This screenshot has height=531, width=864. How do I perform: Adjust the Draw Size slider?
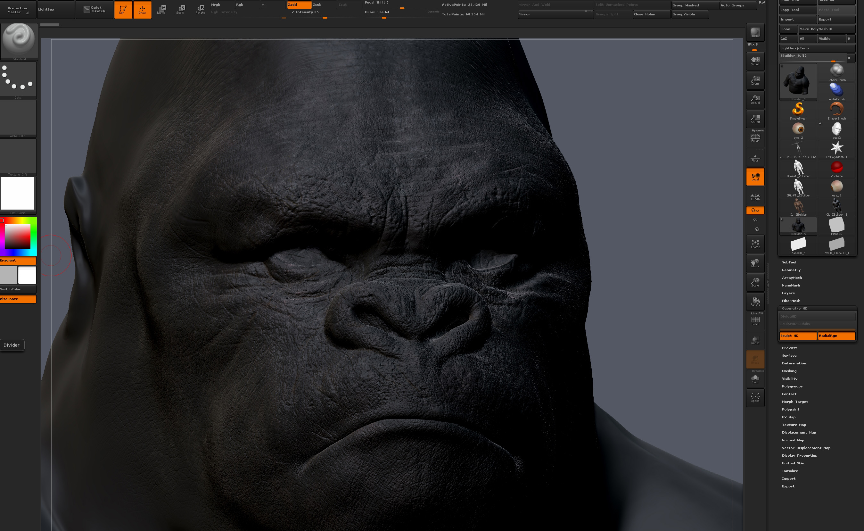(x=402, y=14)
